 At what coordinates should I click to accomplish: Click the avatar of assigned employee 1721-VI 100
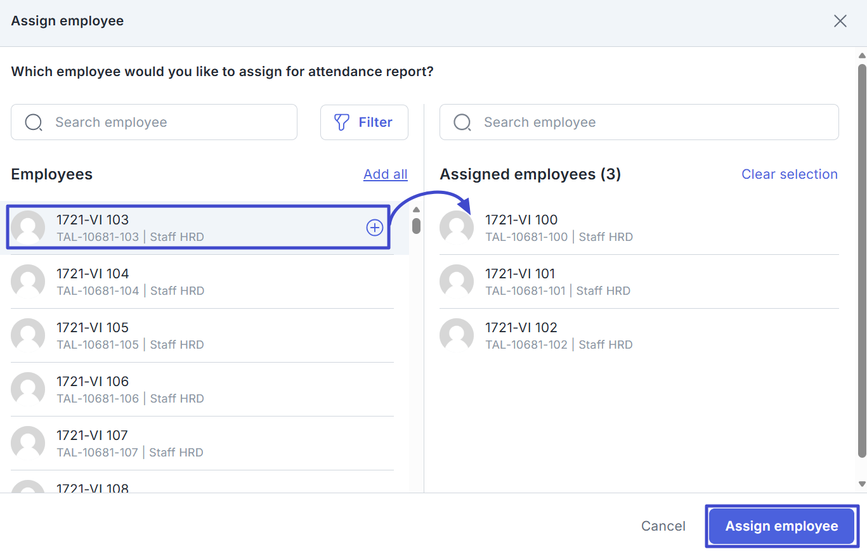[x=457, y=228]
